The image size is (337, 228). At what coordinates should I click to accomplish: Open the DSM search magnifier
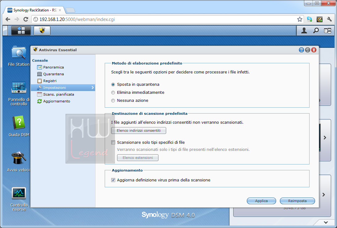coord(316,31)
